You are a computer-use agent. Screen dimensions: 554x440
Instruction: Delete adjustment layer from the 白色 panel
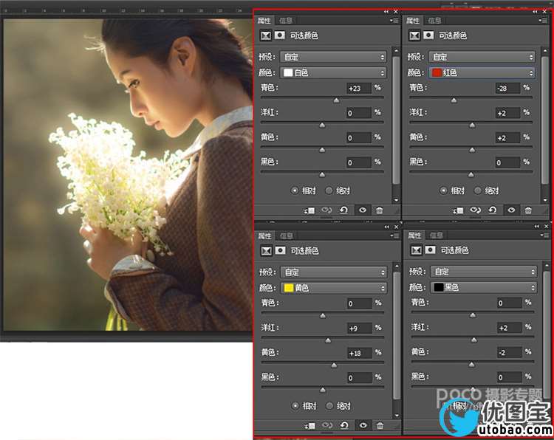[379, 210]
